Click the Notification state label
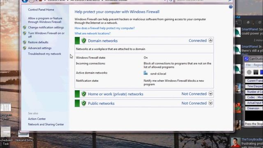The image size is (263, 148). pos(87,81)
